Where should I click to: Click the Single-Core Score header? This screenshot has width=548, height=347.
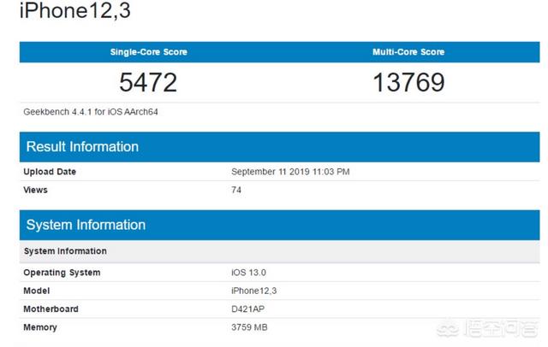pyautogui.click(x=149, y=52)
